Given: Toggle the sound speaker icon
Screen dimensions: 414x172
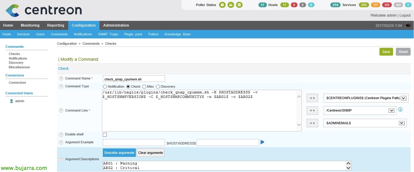Looking at the screenshot, I should [x=408, y=25].
